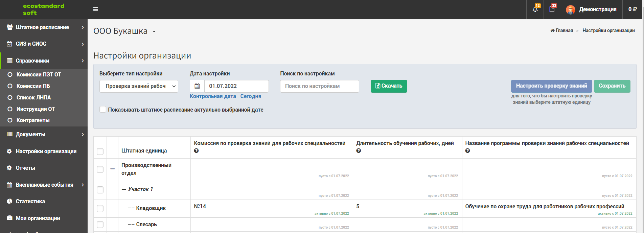Click help icon under Комиссия по проверка знаний
Screen dimensions: 644x233
[x=196, y=151]
